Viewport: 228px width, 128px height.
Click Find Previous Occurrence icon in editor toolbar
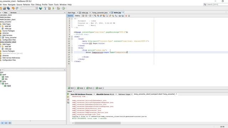pyautogui.click(x=98, y=16)
